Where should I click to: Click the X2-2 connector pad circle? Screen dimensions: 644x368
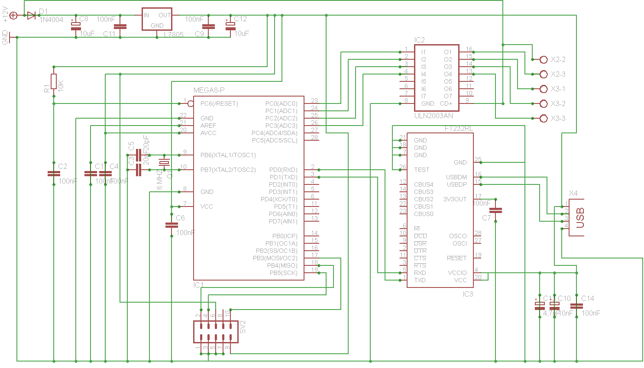[544, 59]
